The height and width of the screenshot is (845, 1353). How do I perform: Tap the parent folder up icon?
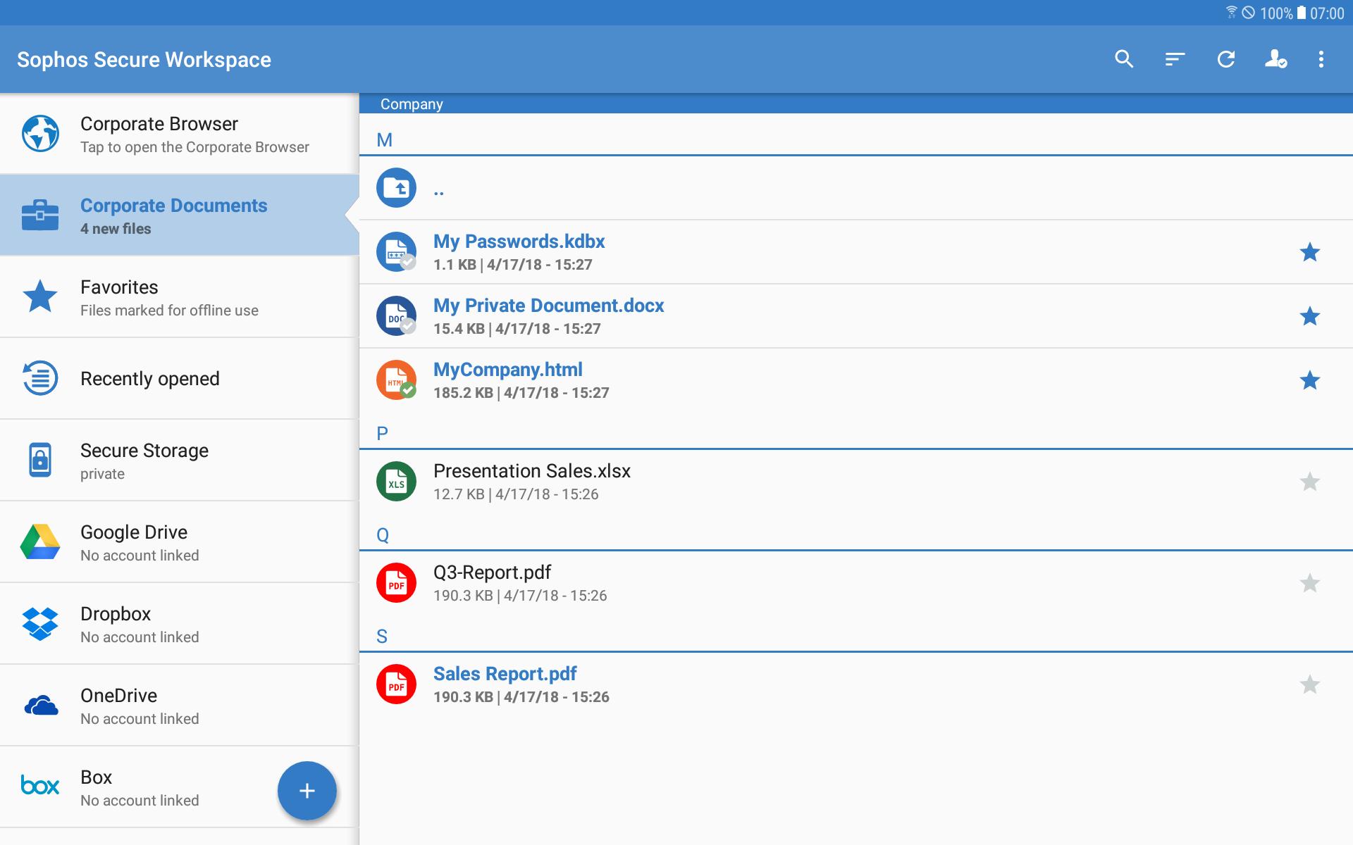point(396,188)
